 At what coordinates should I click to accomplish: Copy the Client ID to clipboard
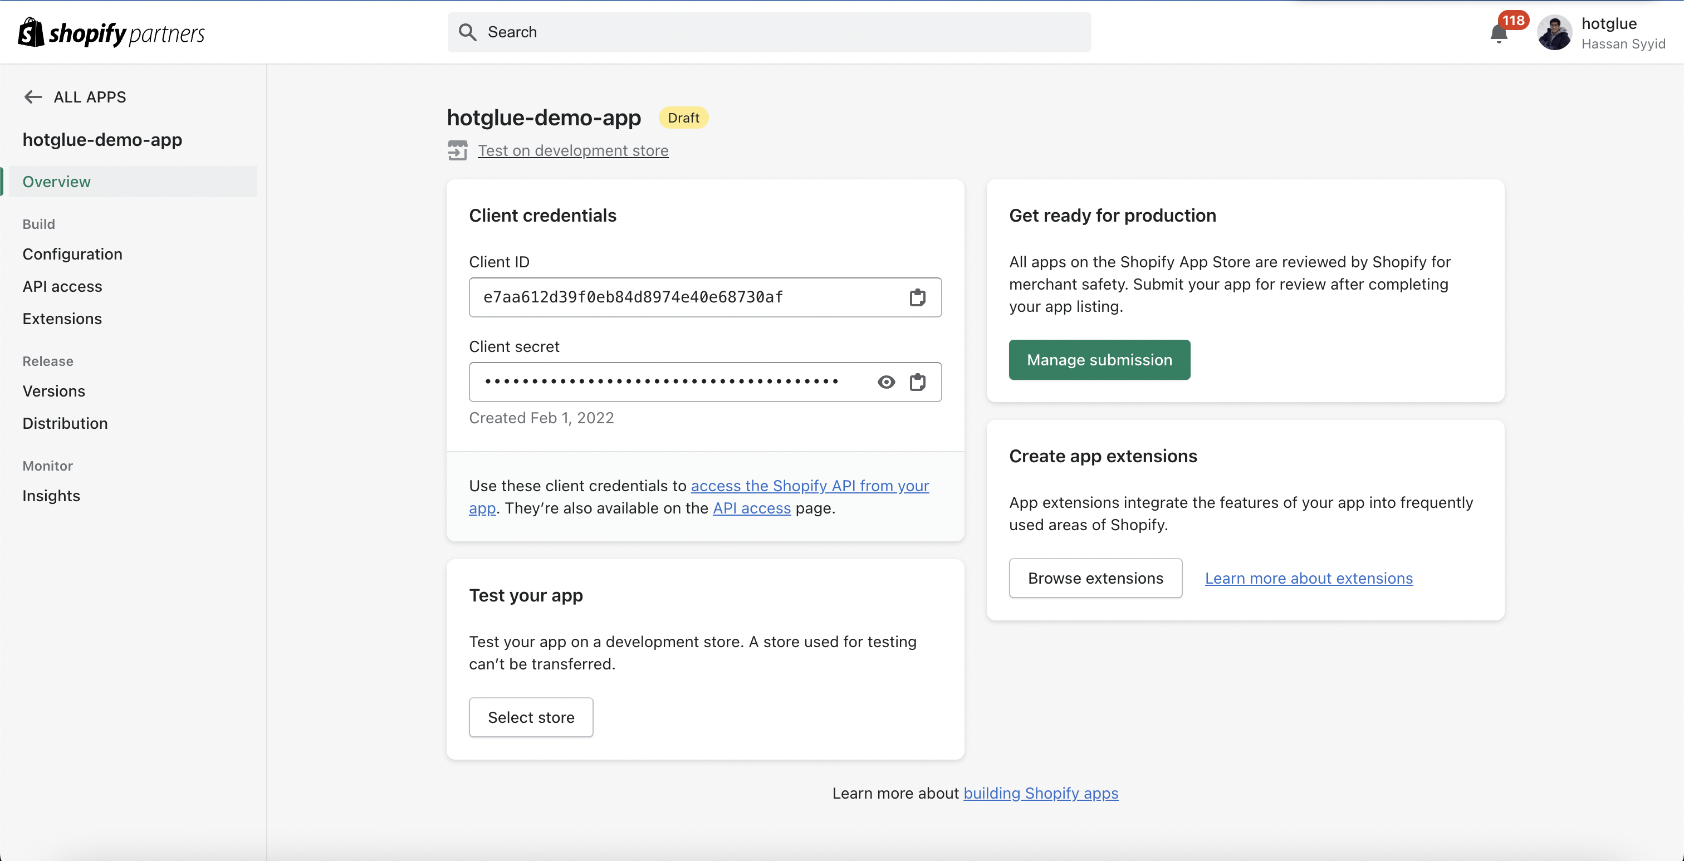pos(917,297)
